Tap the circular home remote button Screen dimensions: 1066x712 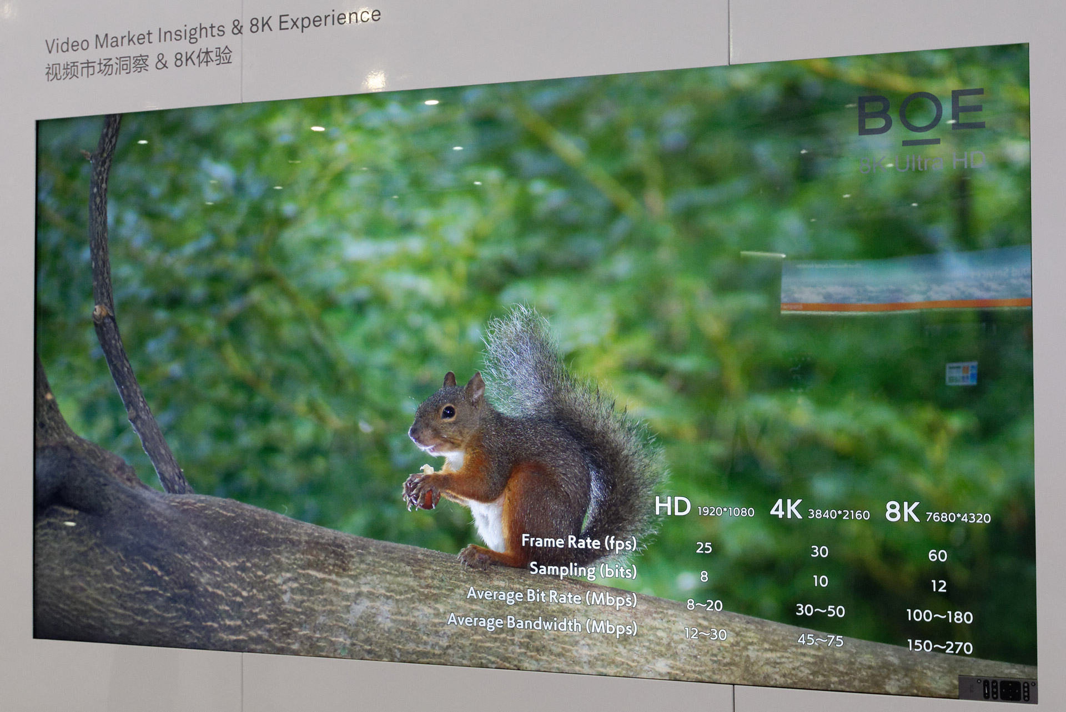click(994, 690)
